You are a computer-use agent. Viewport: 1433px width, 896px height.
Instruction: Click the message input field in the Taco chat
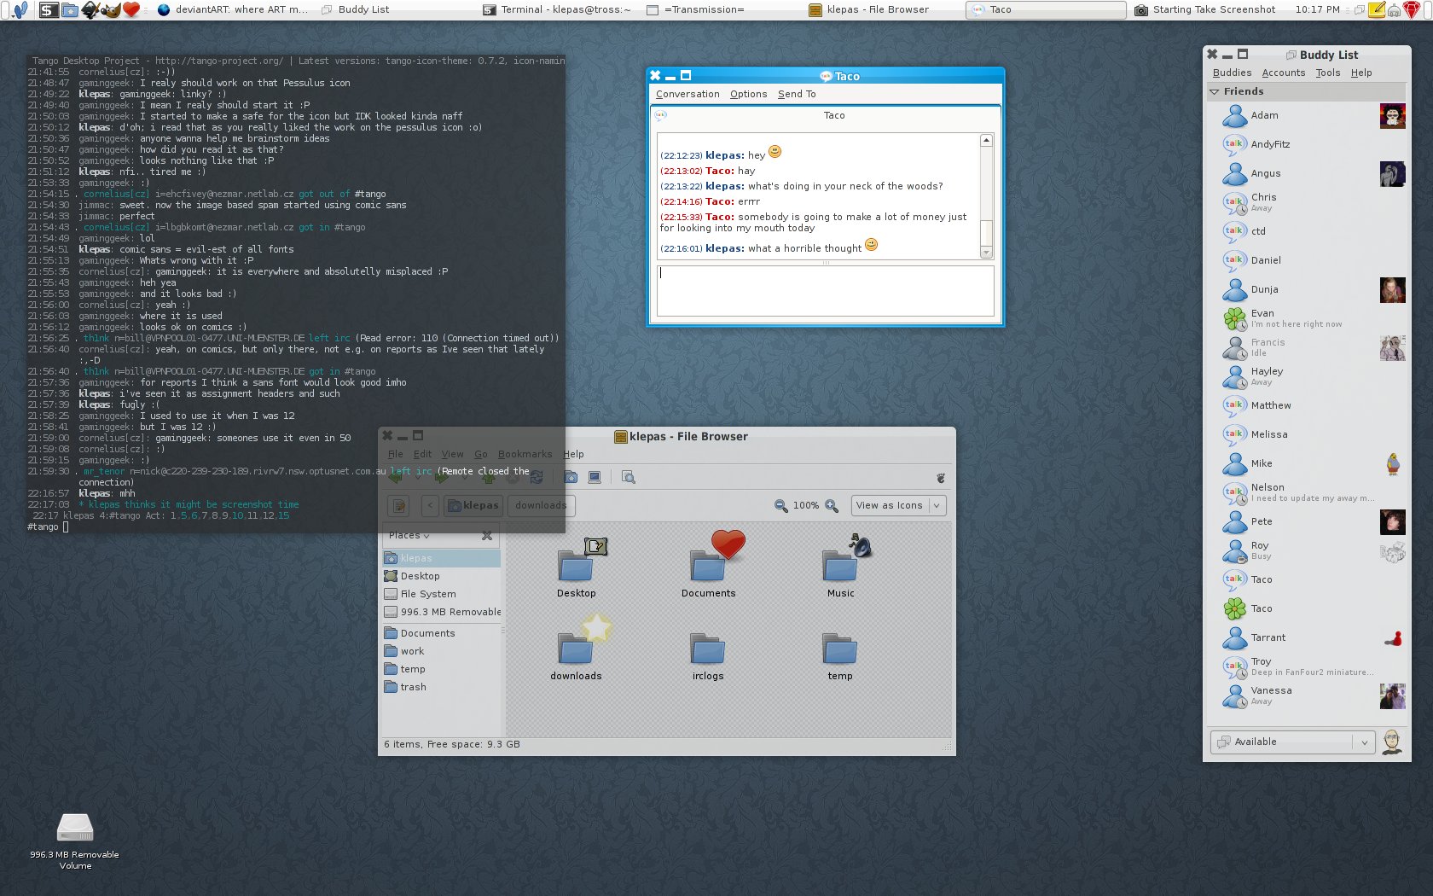coord(826,291)
